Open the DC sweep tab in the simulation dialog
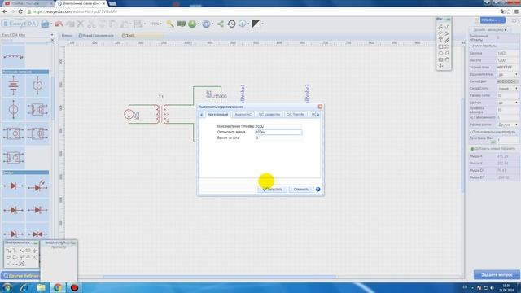The width and height of the screenshot is (521, 293). tap(269, 115)
